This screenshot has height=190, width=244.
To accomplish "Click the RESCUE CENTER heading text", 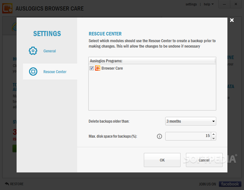I will 105,34.
